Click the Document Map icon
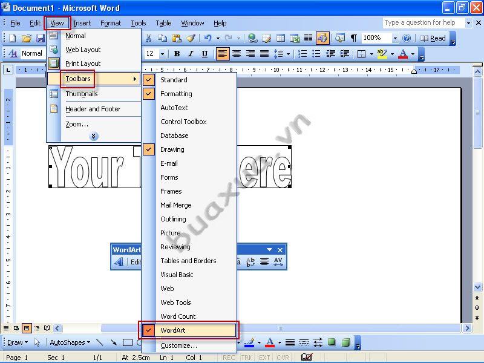This screenshot has height=363, width=484. 340,38
